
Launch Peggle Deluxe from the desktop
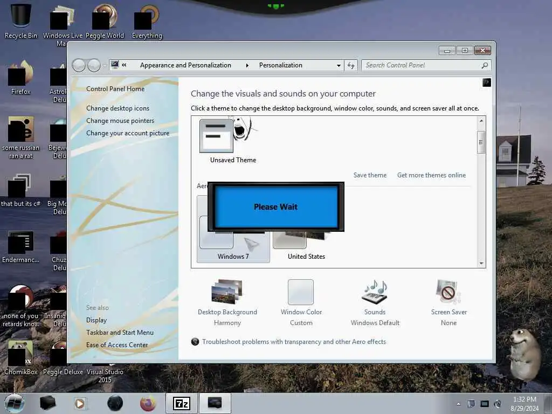tap(63, 357)
